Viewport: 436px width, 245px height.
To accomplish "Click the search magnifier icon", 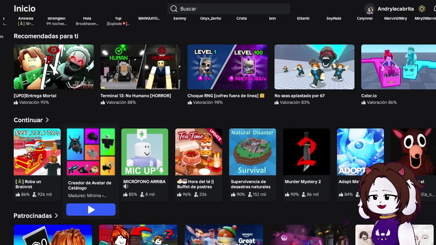I will [x=174, y=9].
